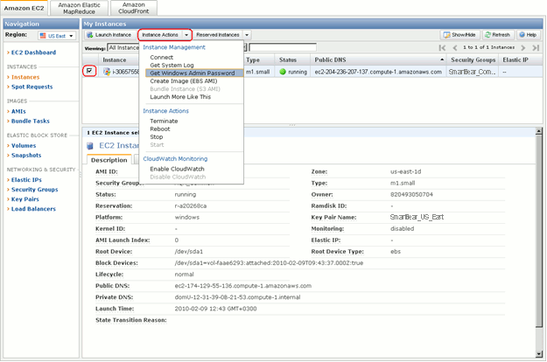547x362 pixels.
Task: Select the instance row checkbox
Action: tap(89, 71)
